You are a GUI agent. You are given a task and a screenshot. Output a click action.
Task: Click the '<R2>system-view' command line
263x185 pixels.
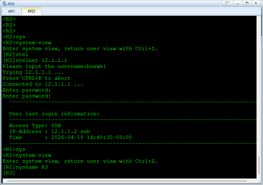27,43
